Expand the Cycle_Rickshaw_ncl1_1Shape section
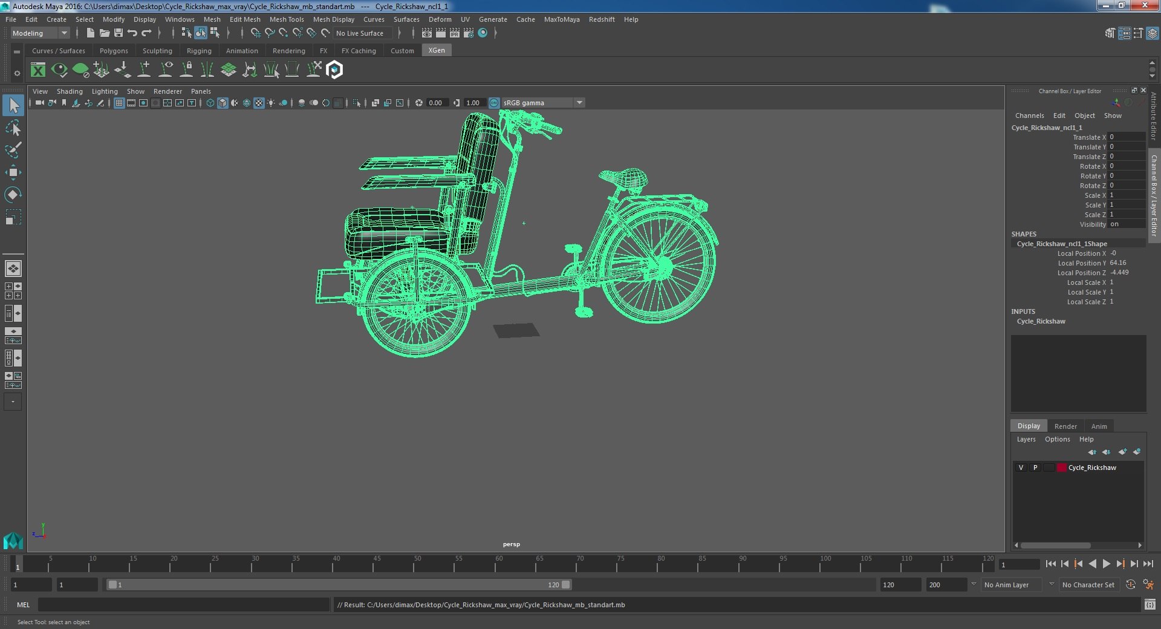The width and height of the screenshot is (1161, 629). tap(1062, 244)
